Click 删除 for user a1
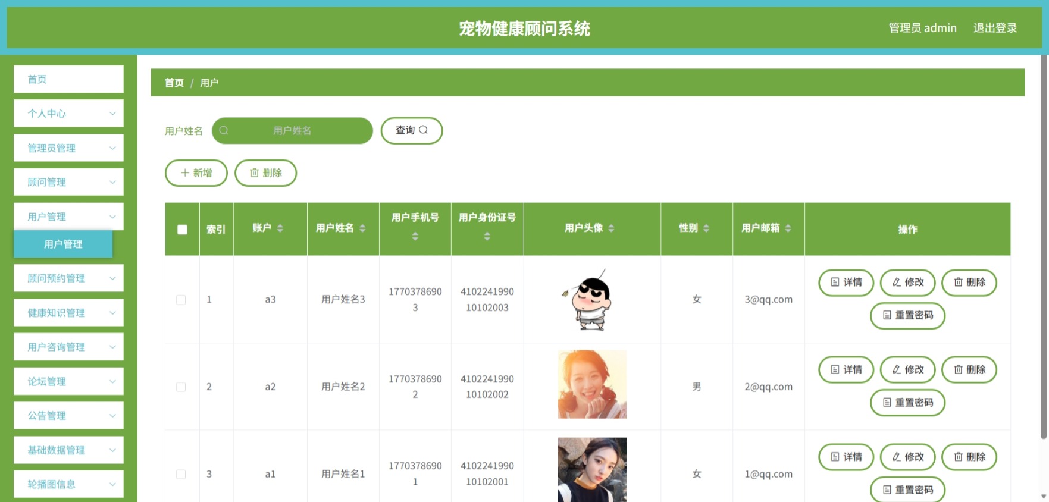 click(x=969, y=457)
